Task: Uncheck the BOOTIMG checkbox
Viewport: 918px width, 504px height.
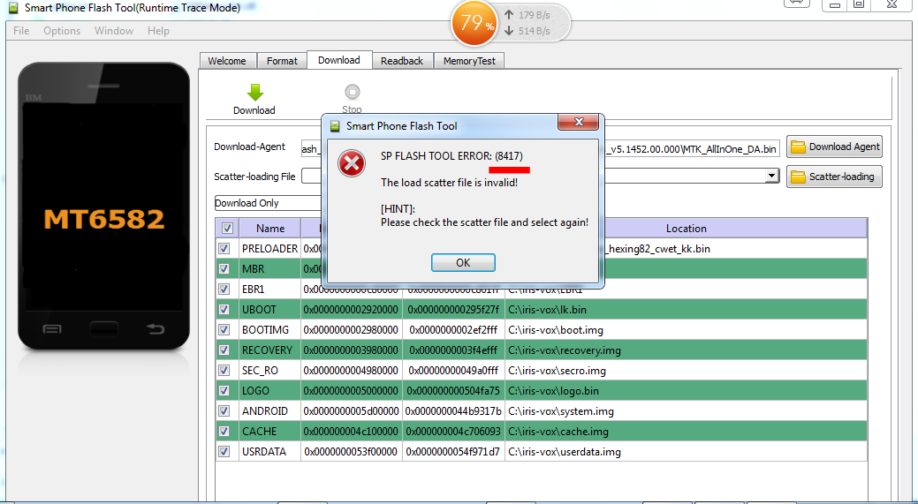Action: (224, 330)
